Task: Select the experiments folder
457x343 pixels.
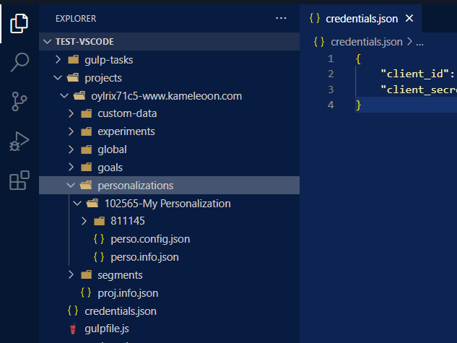Action: [x=126, y=131]
